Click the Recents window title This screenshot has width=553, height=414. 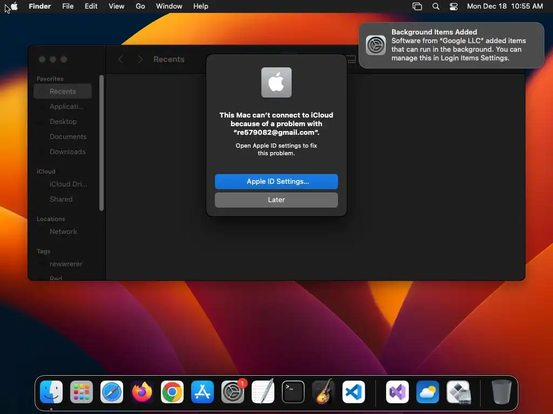tap(169, 59)
